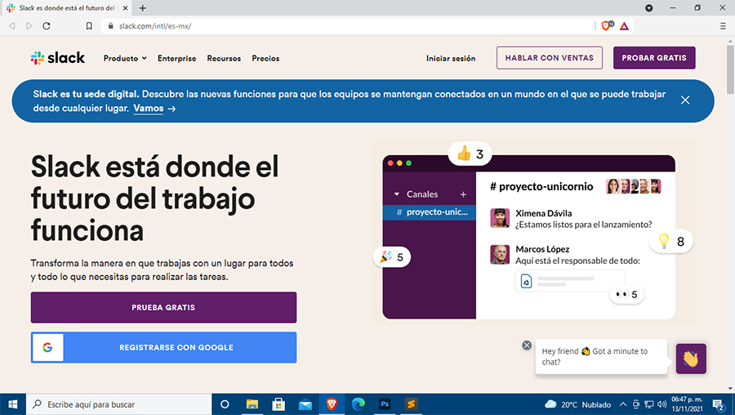Open Photoshop from taskbar
This screenshot has height=415, width=735.
(385, 404)
